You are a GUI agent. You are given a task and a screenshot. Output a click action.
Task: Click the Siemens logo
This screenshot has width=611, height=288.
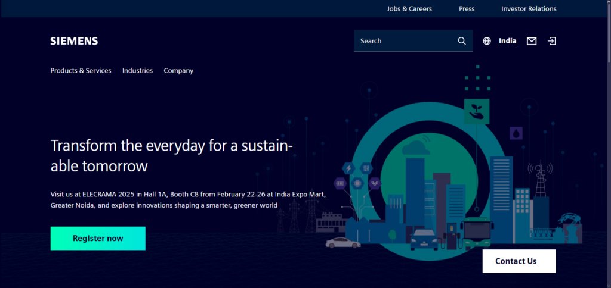tap(74, 41)
